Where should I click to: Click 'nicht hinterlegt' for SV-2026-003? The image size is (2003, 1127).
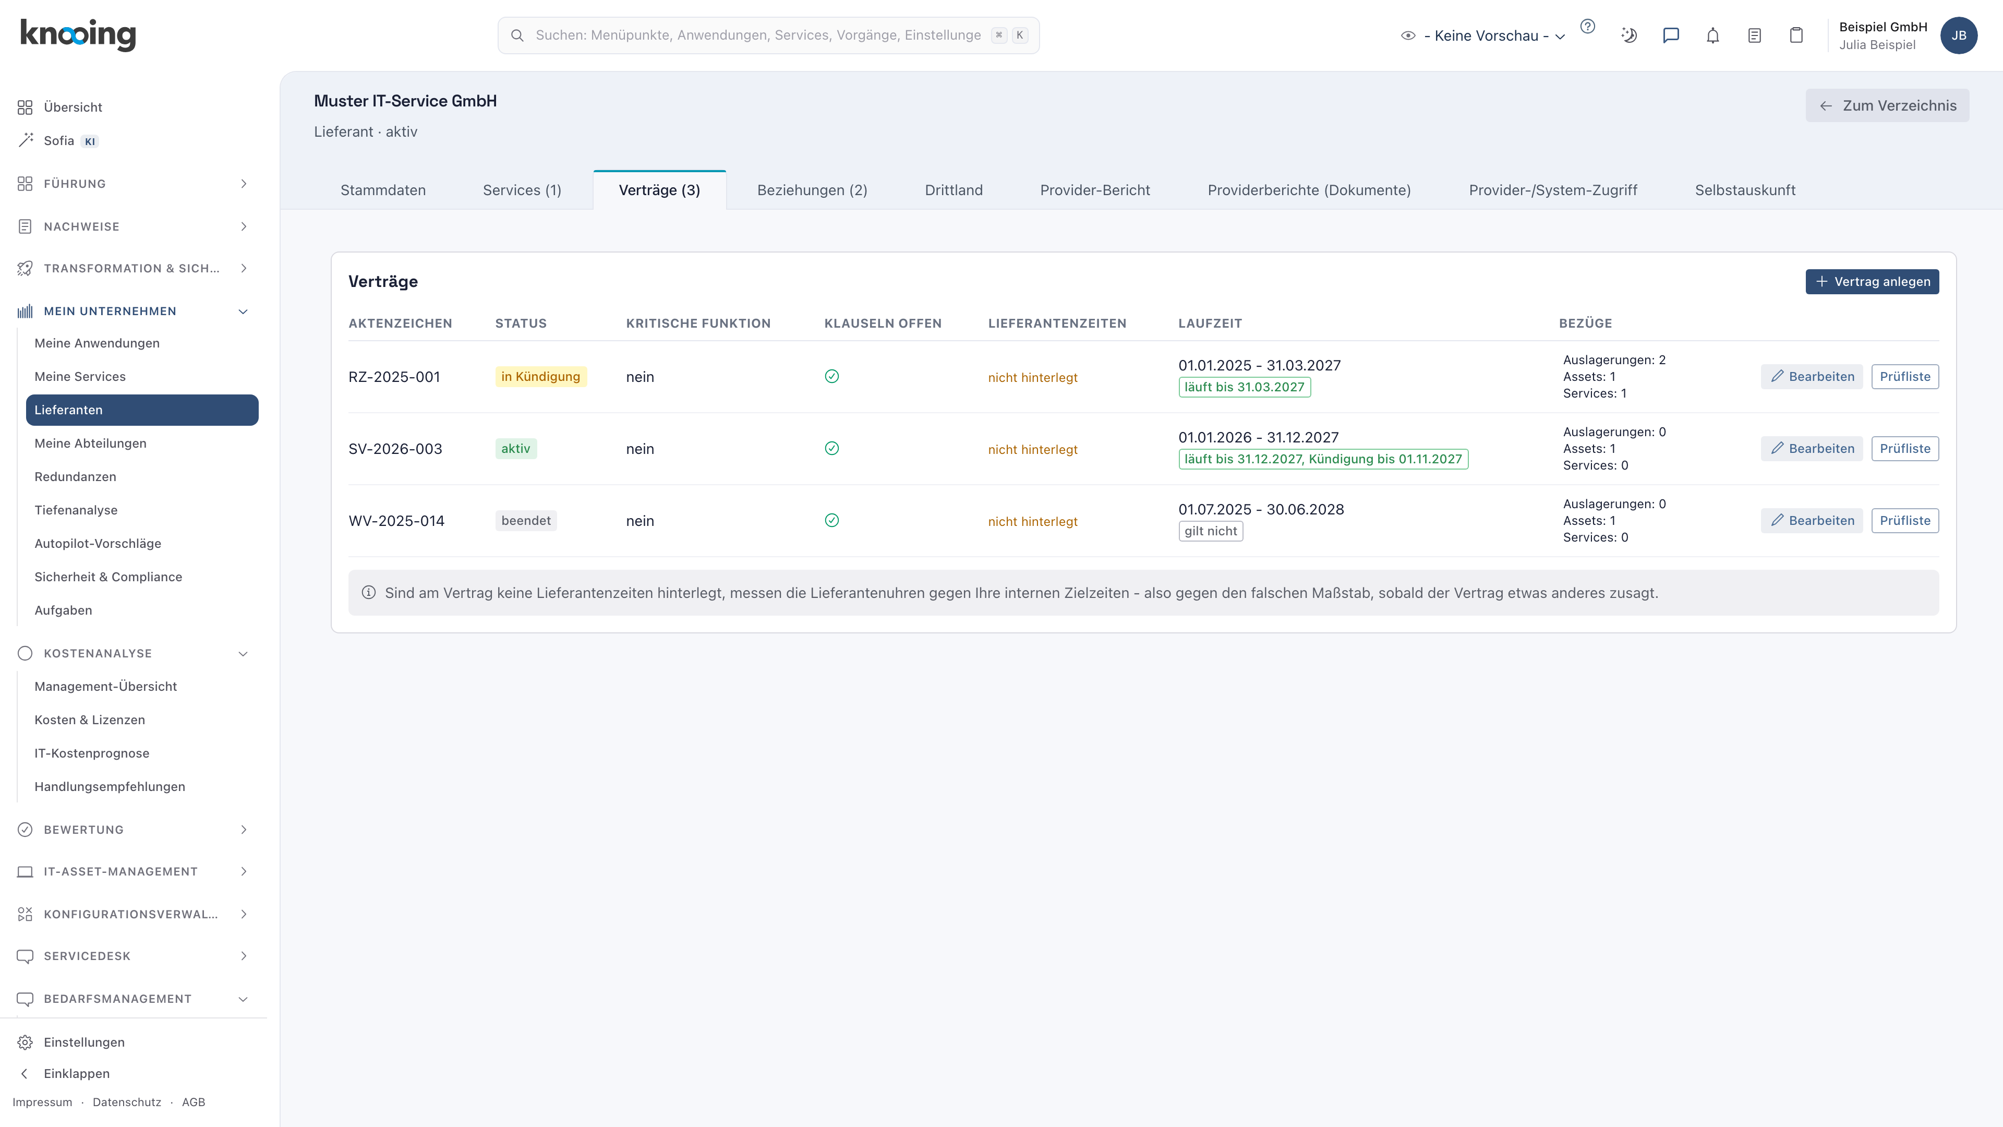click(1033, 450)
